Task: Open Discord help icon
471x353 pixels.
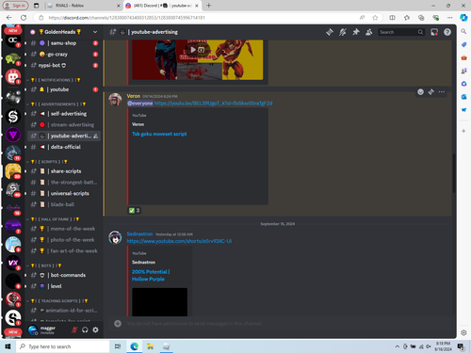Action: click(447, 32)
